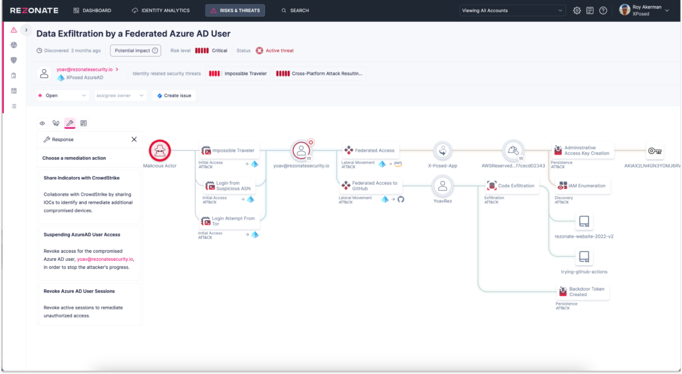Click the Critical risk level bars

[x=201, y=51]
